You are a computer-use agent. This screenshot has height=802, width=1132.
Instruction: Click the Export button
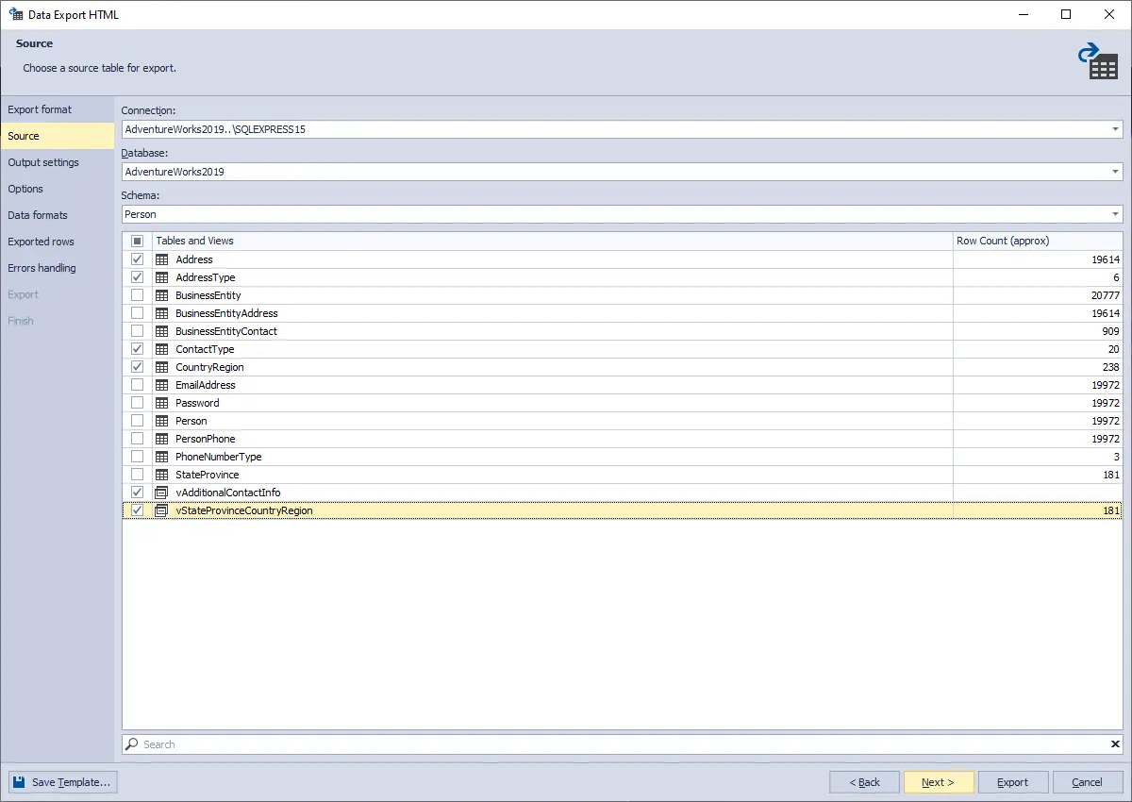(x=1012, y=781)
